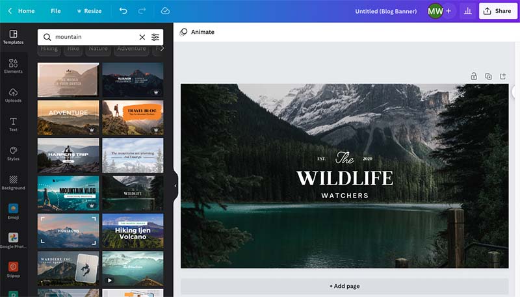Lock the page using padlock icon
Screen dimensions: 520x297
click(474, 76)
